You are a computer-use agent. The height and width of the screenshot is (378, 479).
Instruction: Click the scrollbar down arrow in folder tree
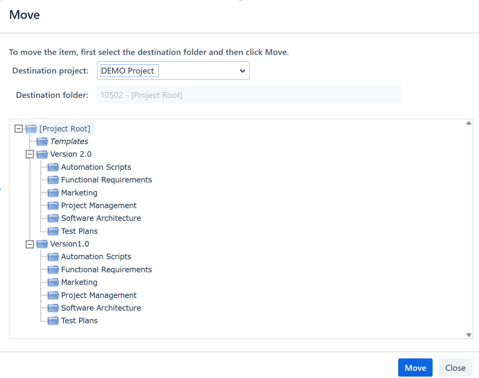point(469,335)
